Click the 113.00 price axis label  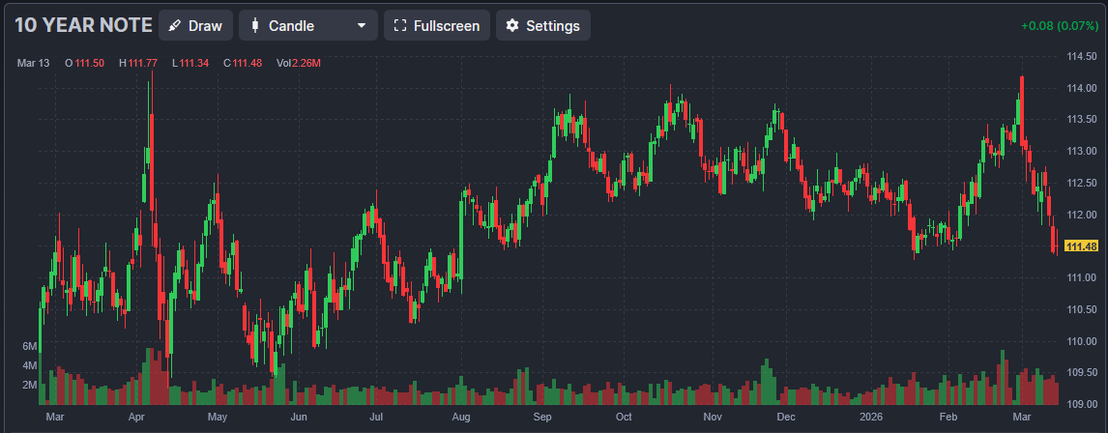(x=1082, y=151)
